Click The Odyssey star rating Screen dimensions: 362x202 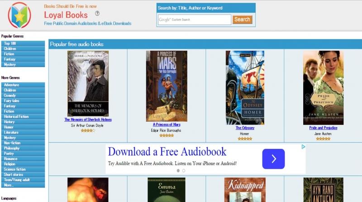(x=245, y=139)
